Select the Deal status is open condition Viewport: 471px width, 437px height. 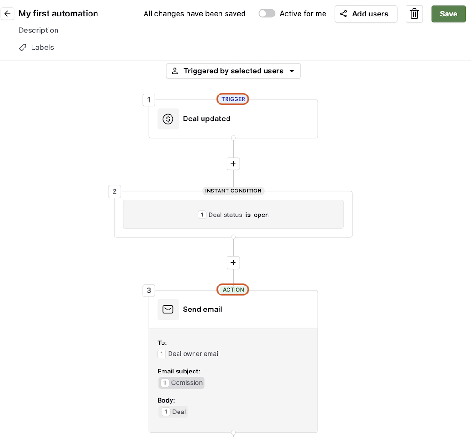click(x=233, y=214)
